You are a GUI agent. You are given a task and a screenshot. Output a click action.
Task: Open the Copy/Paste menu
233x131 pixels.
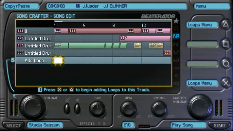tap(21, 6)
